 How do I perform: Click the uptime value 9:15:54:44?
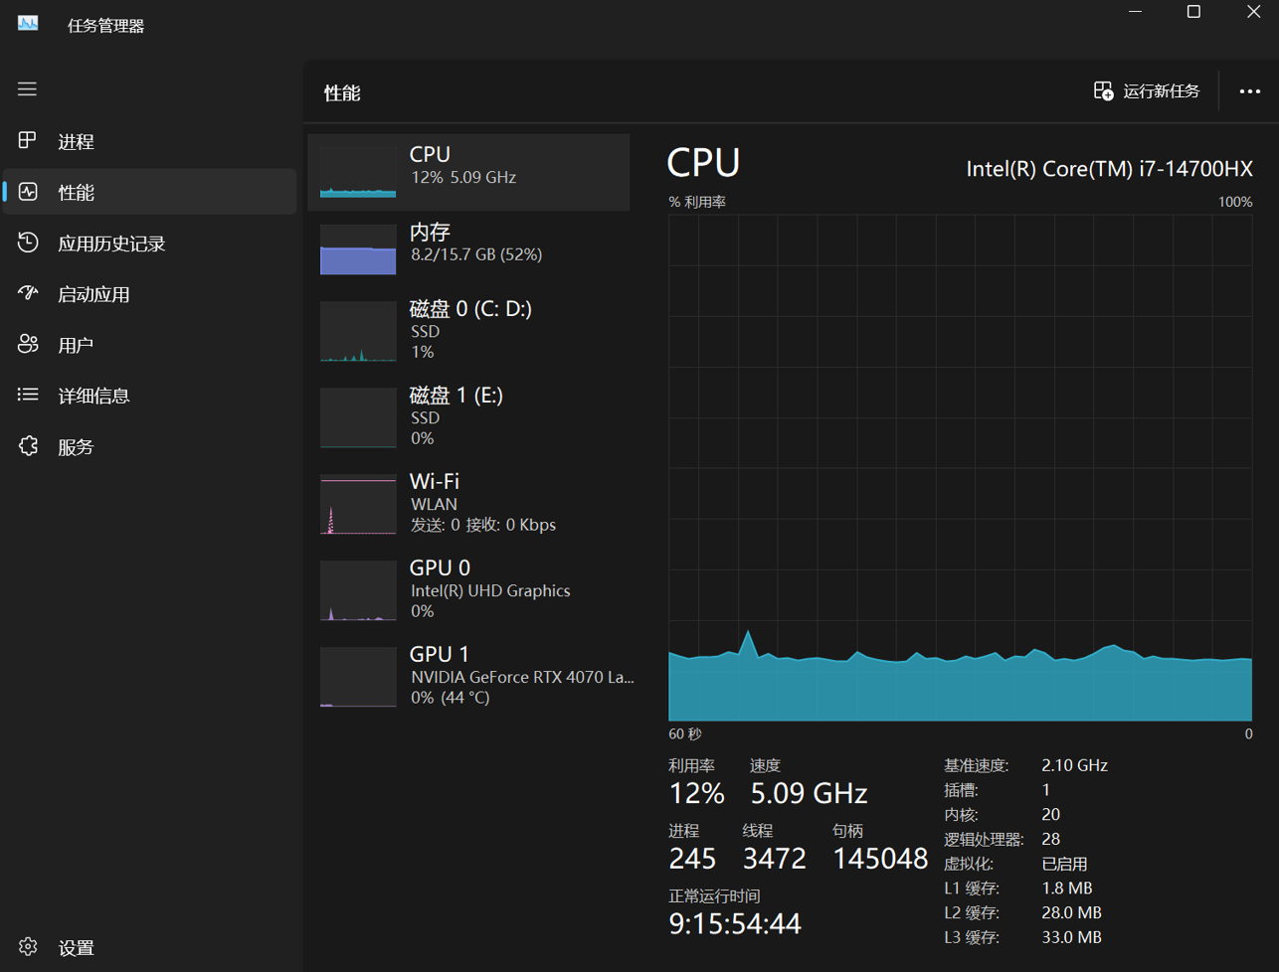coord(735,924)
